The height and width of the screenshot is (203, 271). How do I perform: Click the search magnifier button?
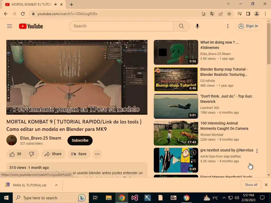[182, 26]
